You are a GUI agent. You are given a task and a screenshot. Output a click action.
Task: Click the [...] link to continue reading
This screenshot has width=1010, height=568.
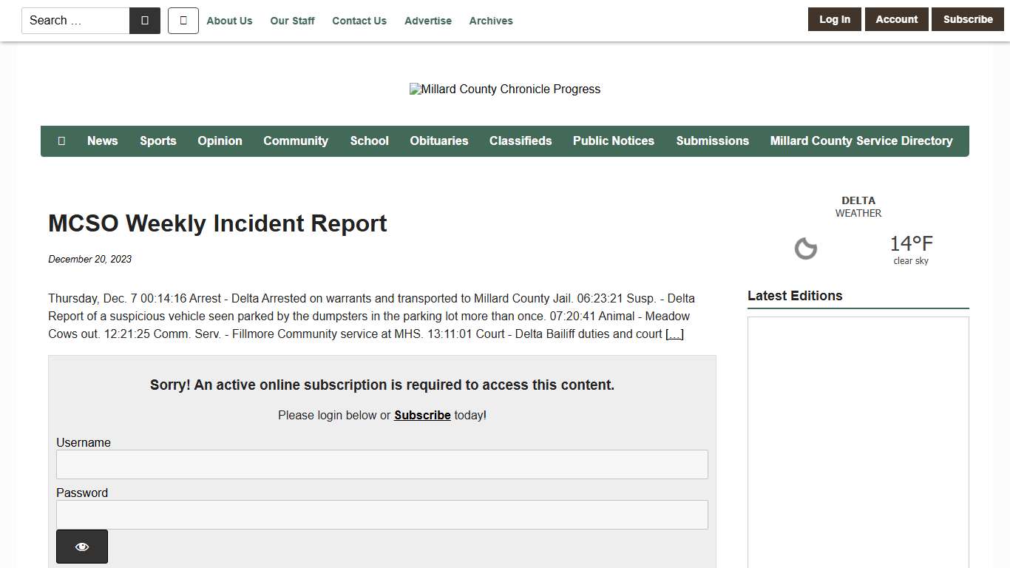click(x=674, y=334)
